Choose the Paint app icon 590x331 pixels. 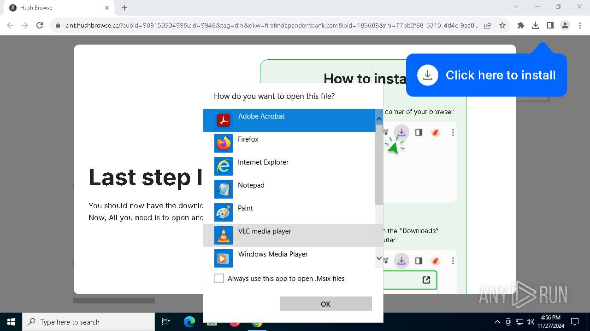pos(224,212)
